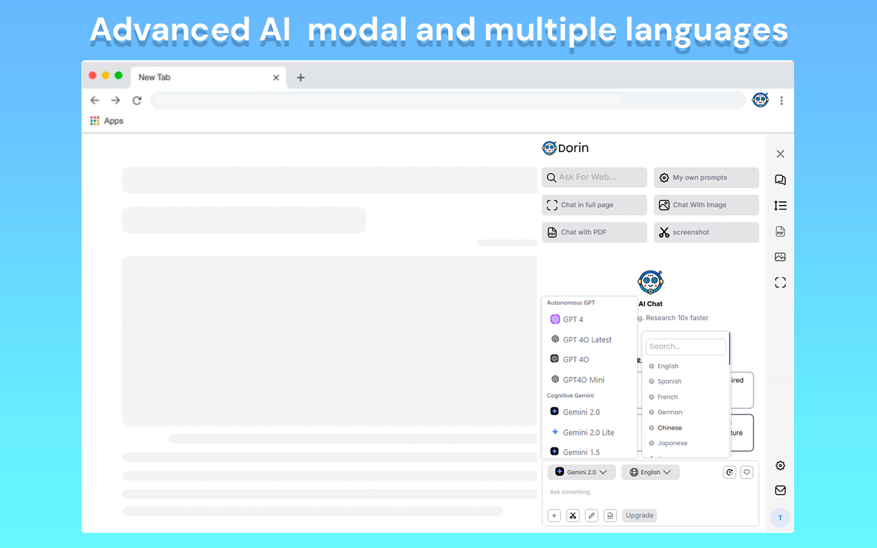Close the New Tab tab
Image resolution: width=877 pixels, height=548 pixels.
(276, 77)
